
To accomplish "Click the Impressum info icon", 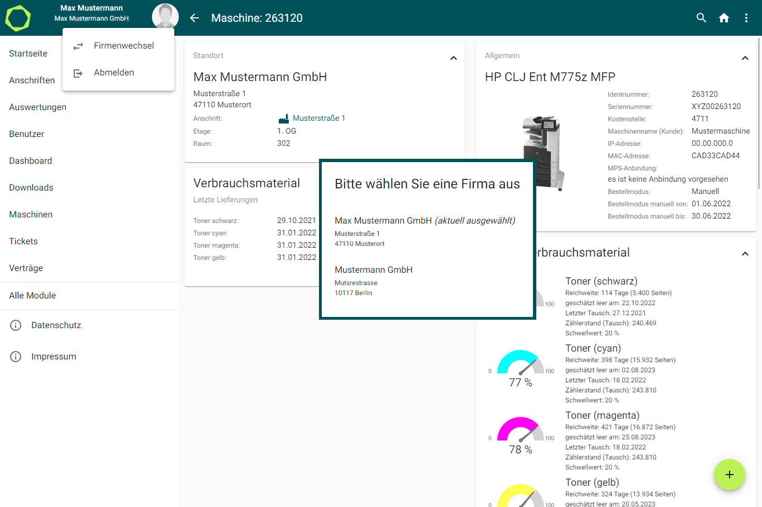I will pos(16,357).
